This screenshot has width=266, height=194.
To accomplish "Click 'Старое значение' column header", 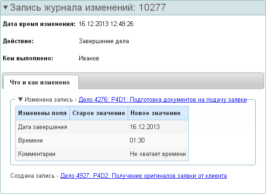I will pyautogui.click(x=99, y=113).
